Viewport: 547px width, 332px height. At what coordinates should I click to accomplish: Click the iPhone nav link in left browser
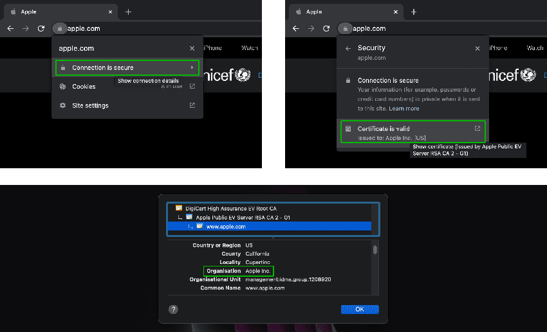point(212,48)
